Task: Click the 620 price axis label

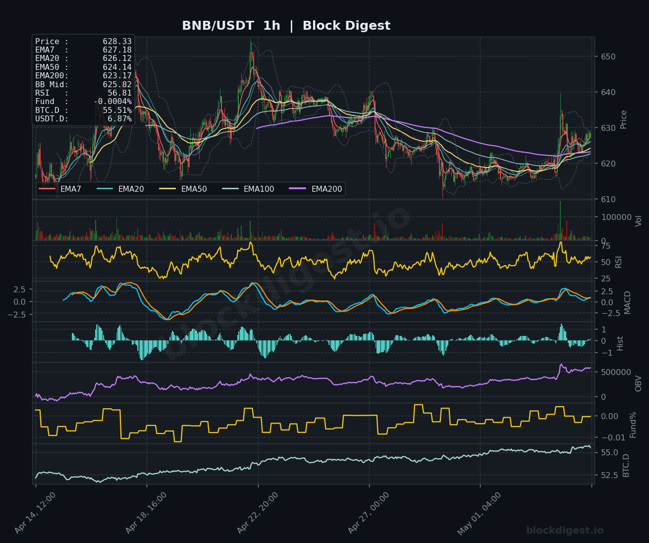Action: point(608,163)
